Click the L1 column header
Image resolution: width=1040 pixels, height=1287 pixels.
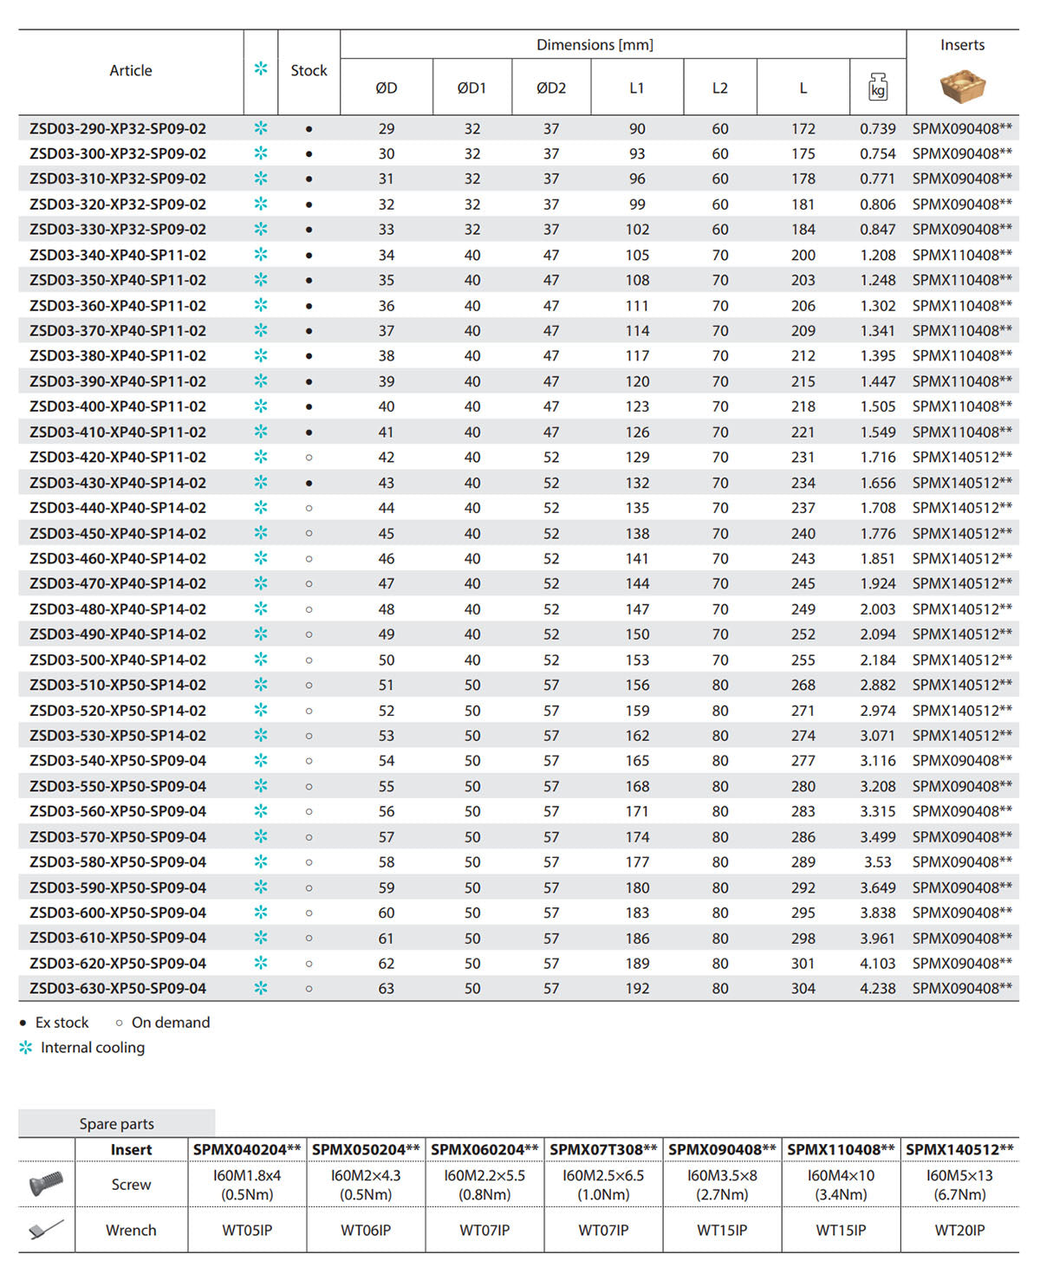637,88
